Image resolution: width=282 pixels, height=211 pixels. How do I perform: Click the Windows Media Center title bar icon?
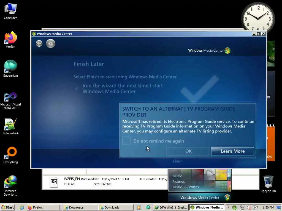click(x=34, y=34)
